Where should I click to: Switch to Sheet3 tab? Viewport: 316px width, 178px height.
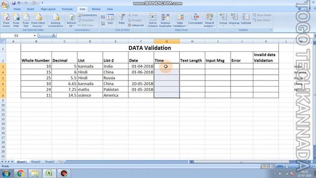[49, 162]
